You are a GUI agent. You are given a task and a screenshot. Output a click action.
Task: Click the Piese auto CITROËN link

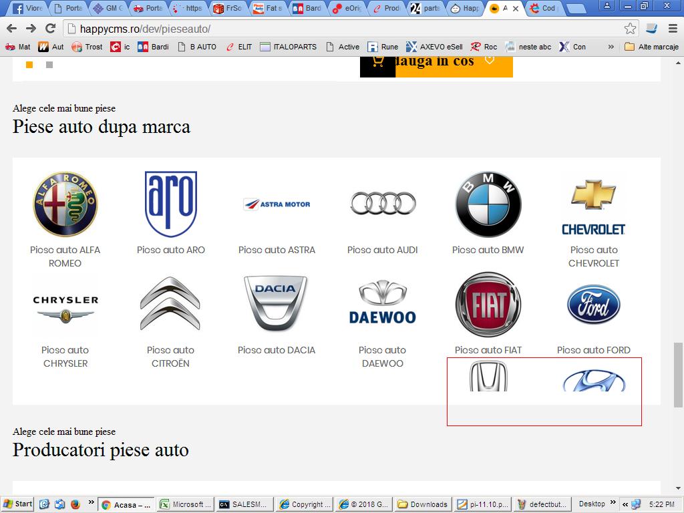point(170,357)
